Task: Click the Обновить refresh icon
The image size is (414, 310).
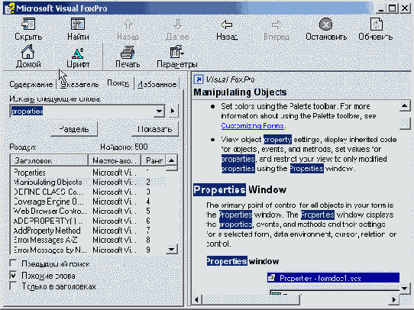Action: 376,24
